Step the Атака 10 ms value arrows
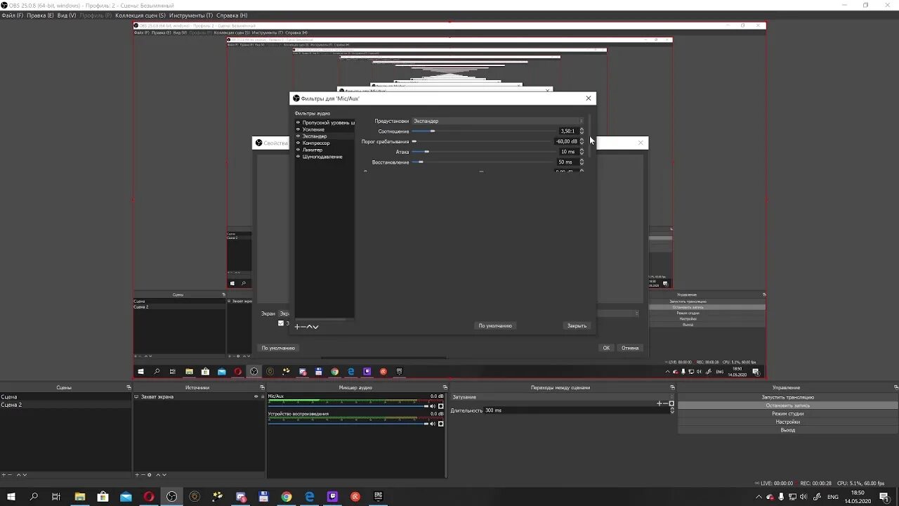 tap(582, 152)
